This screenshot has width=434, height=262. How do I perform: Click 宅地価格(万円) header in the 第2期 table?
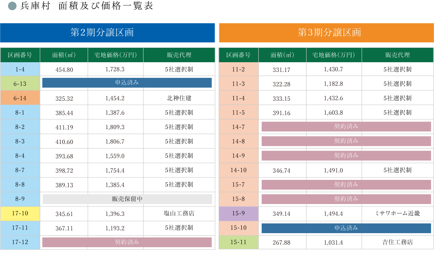pos(115,55)
